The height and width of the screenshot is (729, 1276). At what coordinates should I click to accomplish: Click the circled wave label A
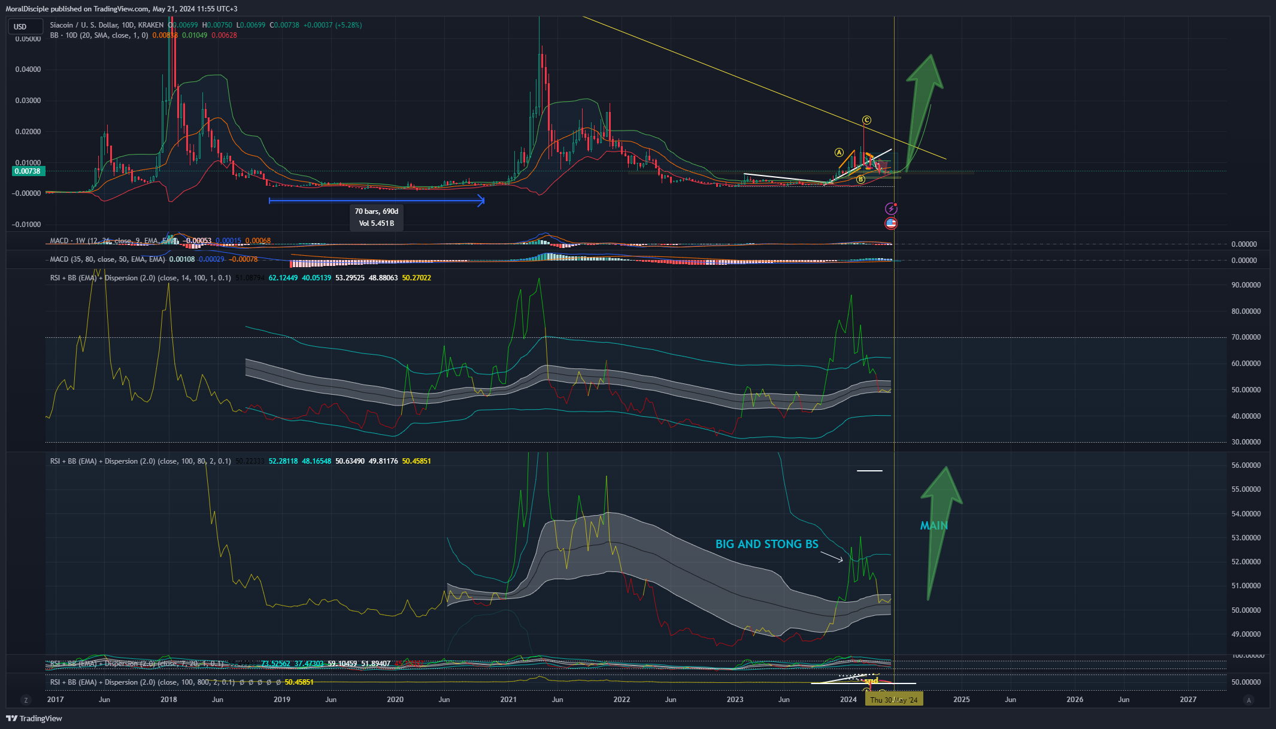point(839,153)
